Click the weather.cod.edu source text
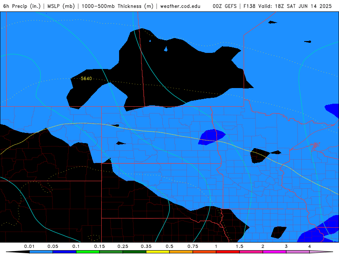339x254 pixels. pos(180,6)
